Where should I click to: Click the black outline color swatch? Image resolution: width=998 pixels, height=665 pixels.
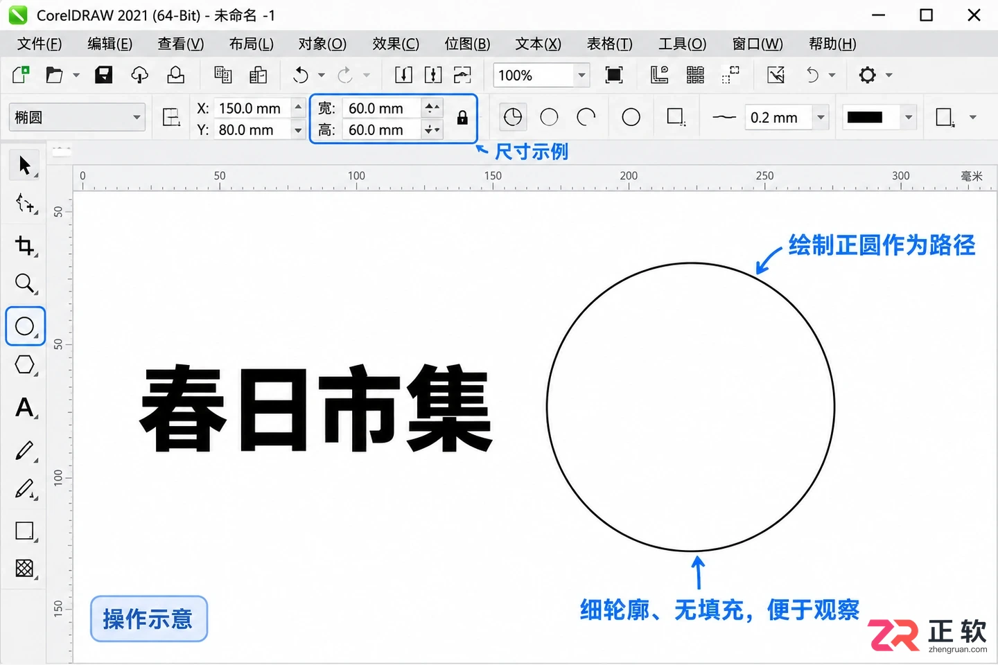(865, 117)
